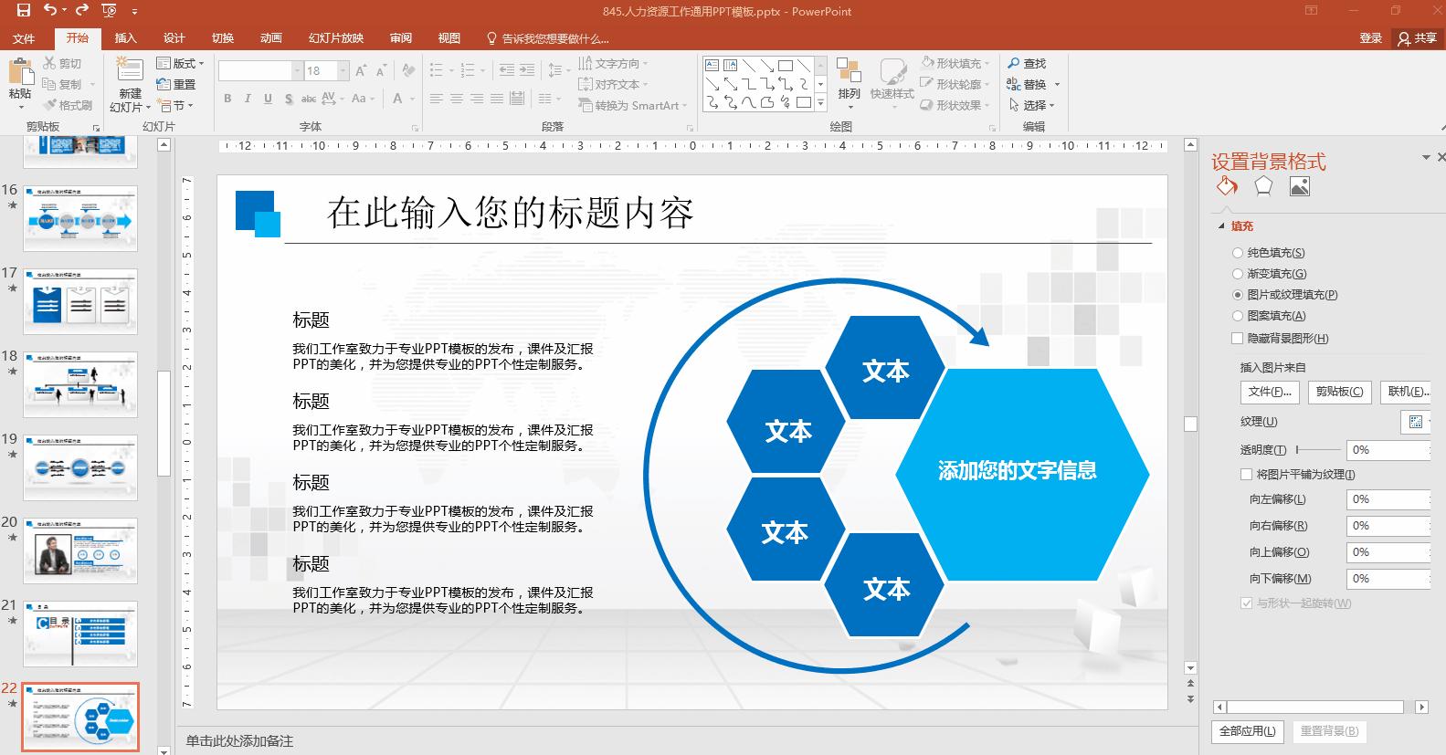Open the Text direction (文字方向) dropdown
The height and width of the screenshot is (755, 1446).
coord(614,63)
